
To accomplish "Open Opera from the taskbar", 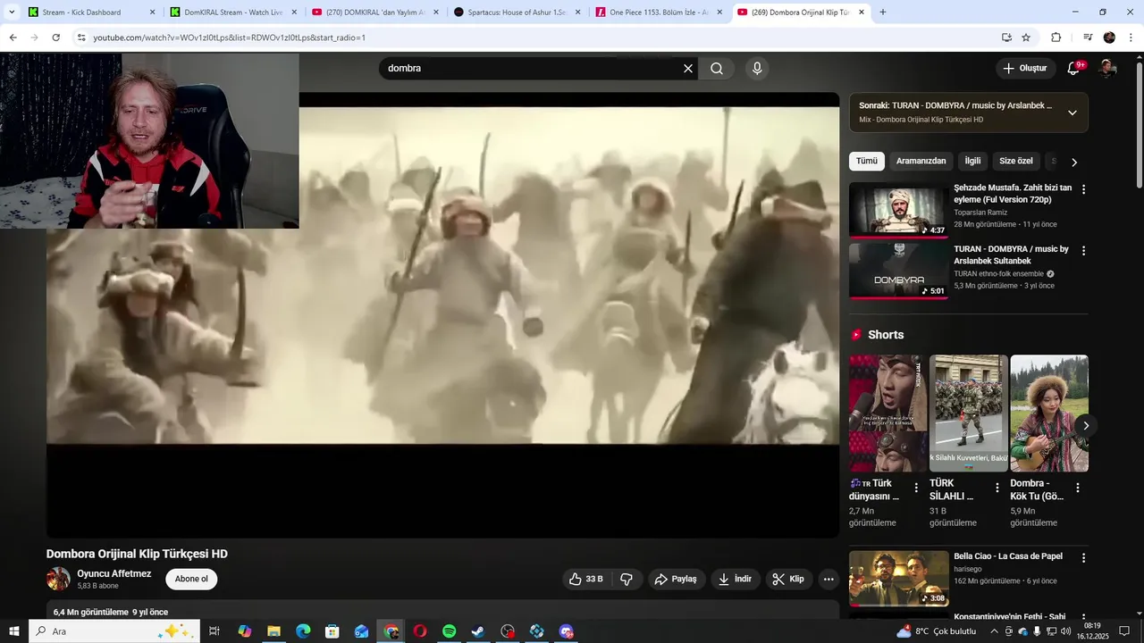I will pyautogui.click(x=420, y=631).
